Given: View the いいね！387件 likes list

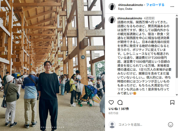Looking at the screenshot, I should [x=119, y=109].
